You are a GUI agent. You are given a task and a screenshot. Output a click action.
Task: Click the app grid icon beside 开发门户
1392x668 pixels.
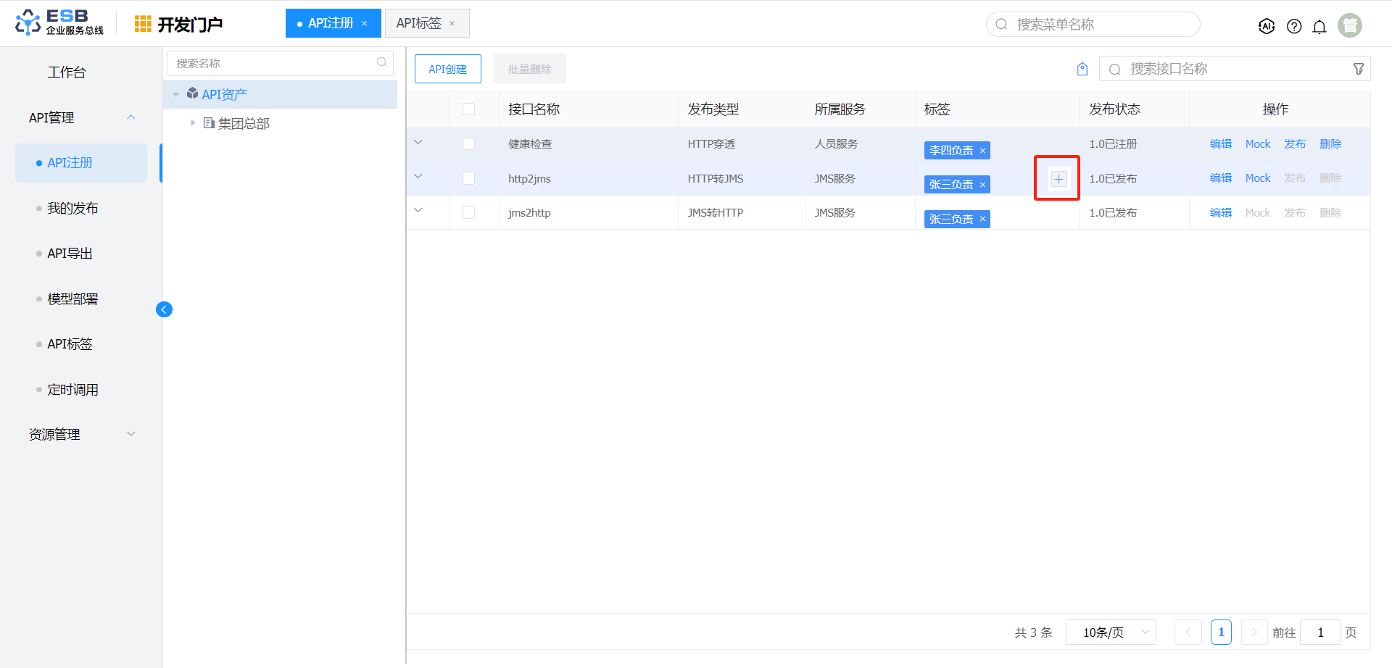(x=143, y=24)
